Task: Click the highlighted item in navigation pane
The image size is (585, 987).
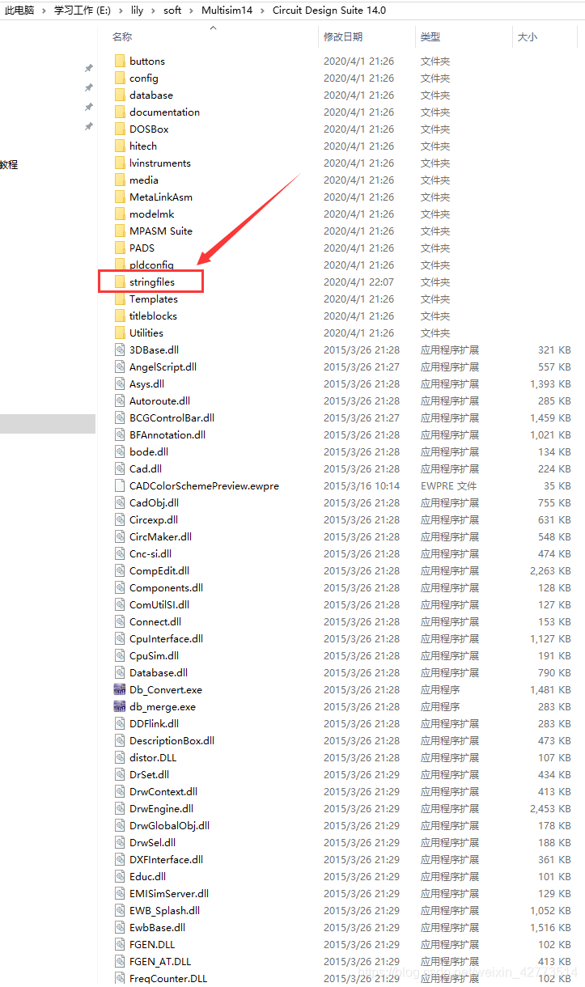Action: pyautogui.click(x=48, y=423)
